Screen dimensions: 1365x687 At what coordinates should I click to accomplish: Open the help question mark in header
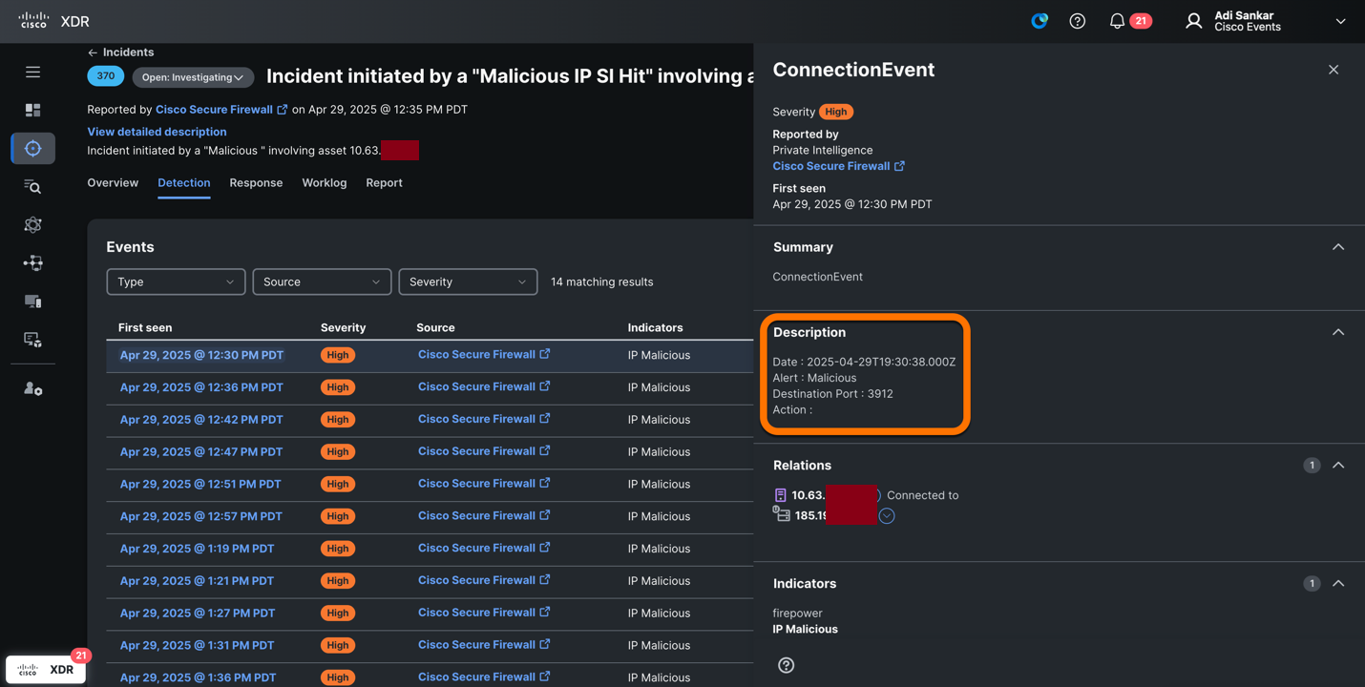1077,21
